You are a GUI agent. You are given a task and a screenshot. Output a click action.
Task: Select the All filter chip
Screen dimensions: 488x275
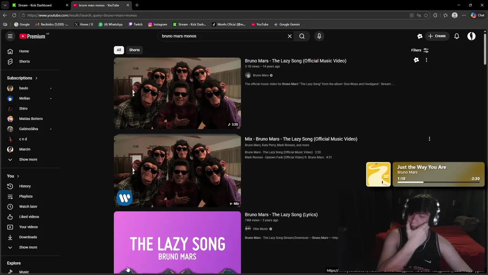pyautogui.click(x=119, y=50)
